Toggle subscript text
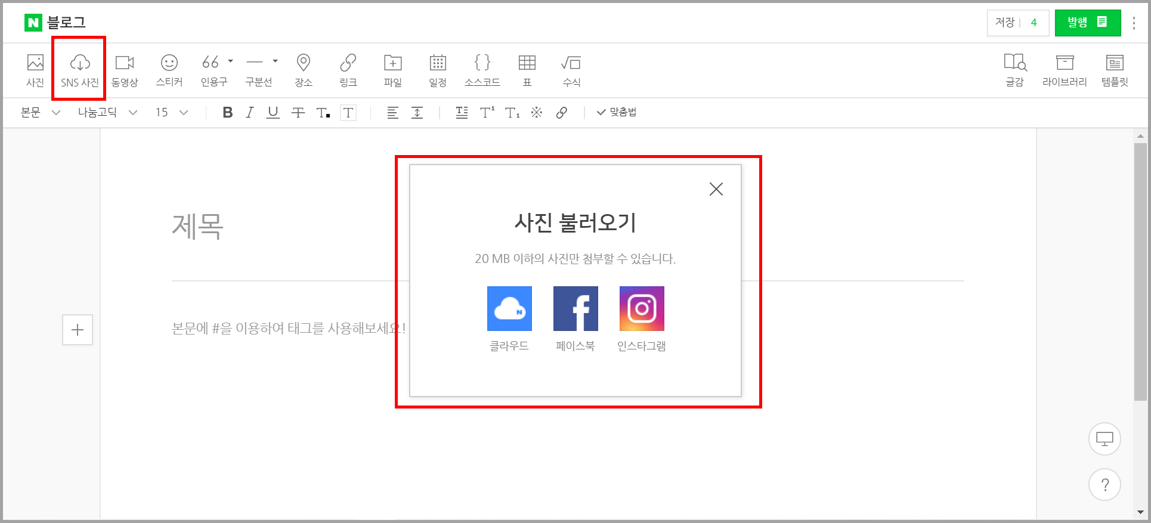The image size is (1151, 523). tap(512, 112)
